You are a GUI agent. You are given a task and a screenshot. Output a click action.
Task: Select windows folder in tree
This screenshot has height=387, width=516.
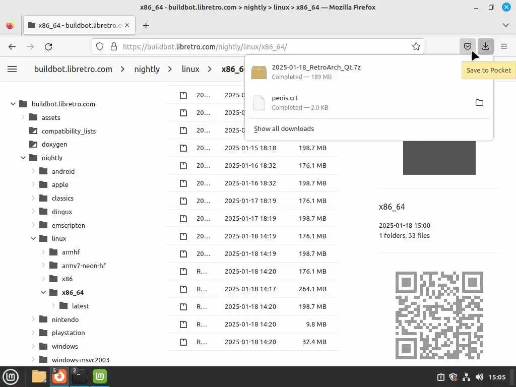65,346
